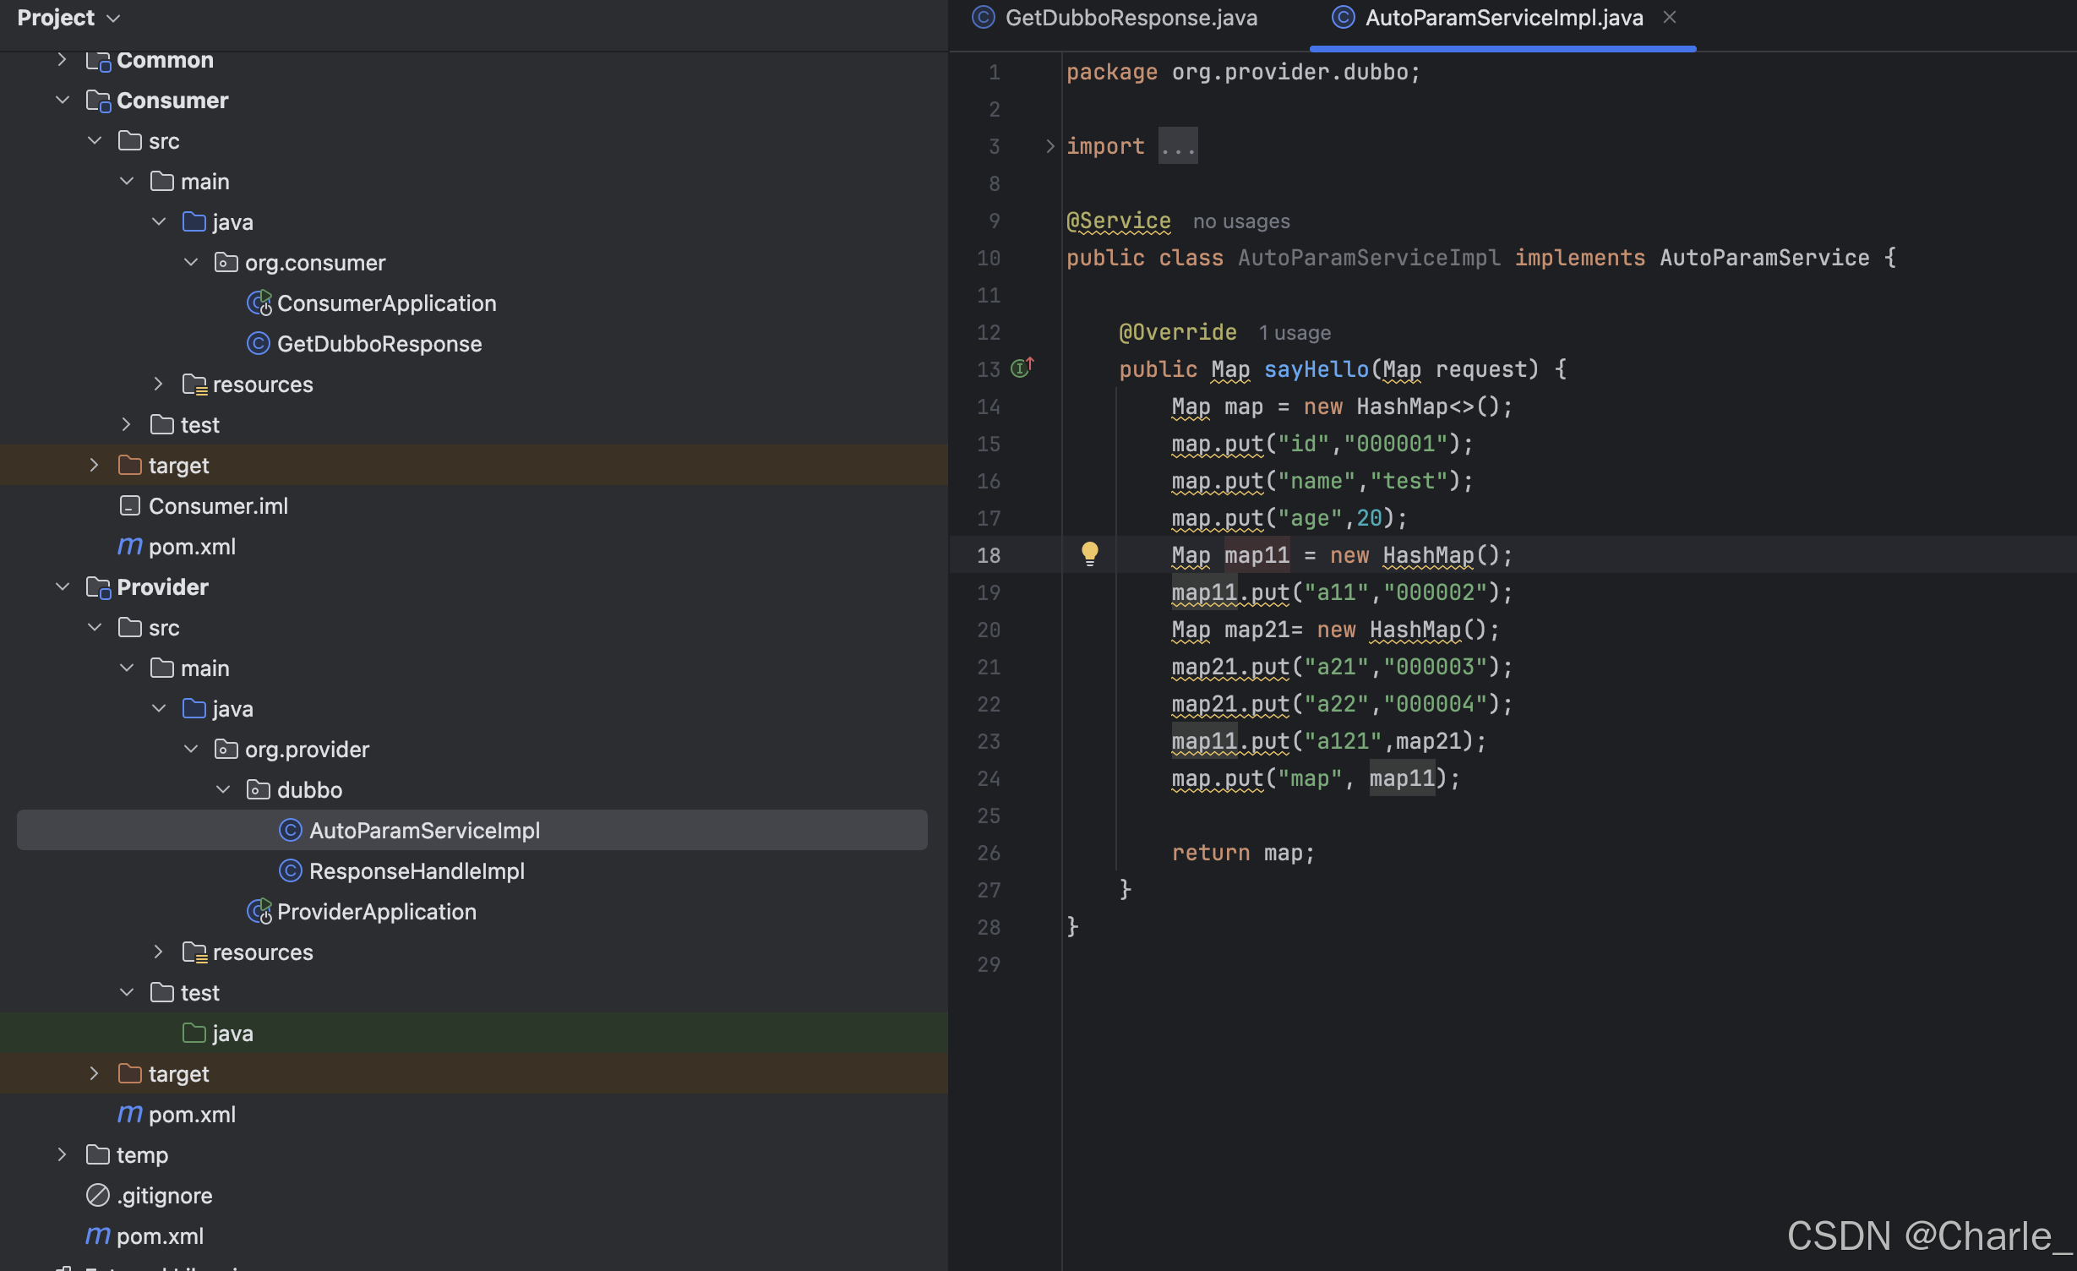Collapse the dubbo package node
The height and width of the screenshot is (1271, 2077).
click(x=223, y=790)
